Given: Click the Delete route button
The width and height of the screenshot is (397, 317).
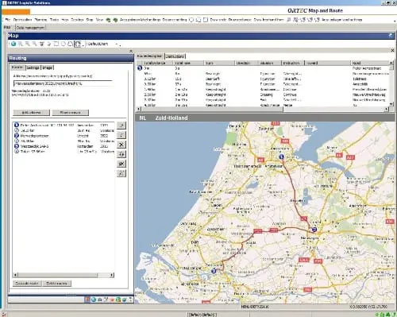Looking at the screenshot, I should [x=57, y=284].
